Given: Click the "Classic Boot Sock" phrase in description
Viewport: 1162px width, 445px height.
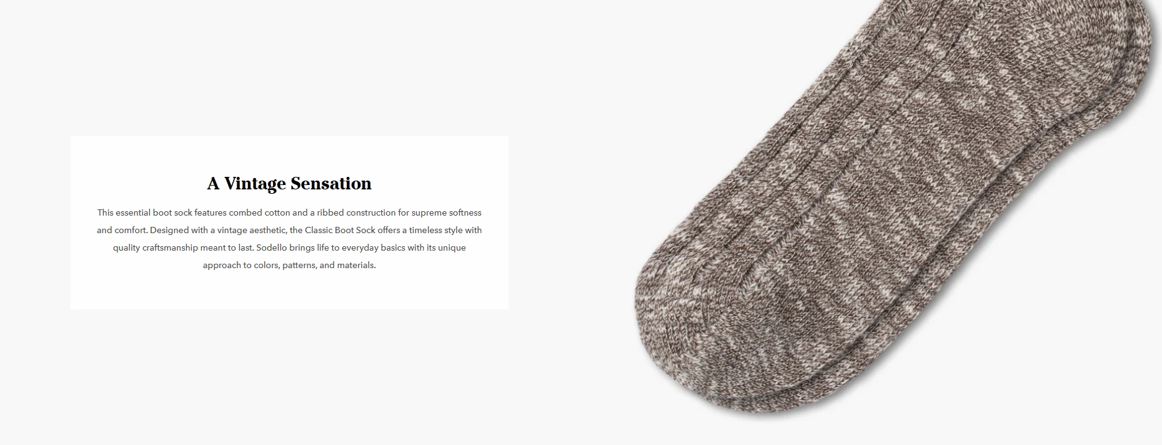Looking at the screenshot, I should (x=340, y=230).
